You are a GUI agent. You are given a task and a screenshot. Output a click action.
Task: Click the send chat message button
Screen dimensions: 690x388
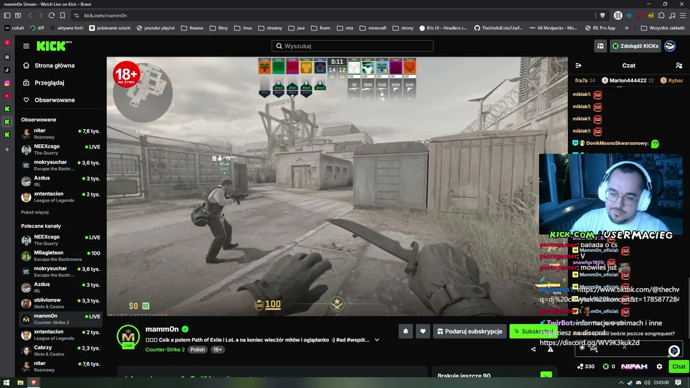click(x=679, y=366)
